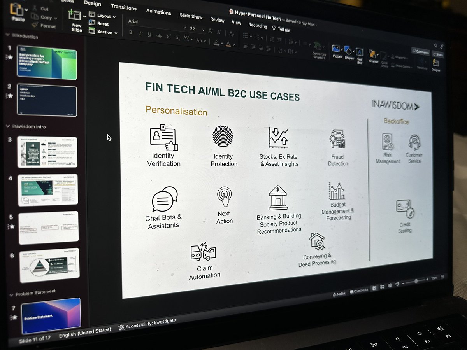Open the Comments pane from the ribbon
The image size is (467, 350).
point(420,51)
